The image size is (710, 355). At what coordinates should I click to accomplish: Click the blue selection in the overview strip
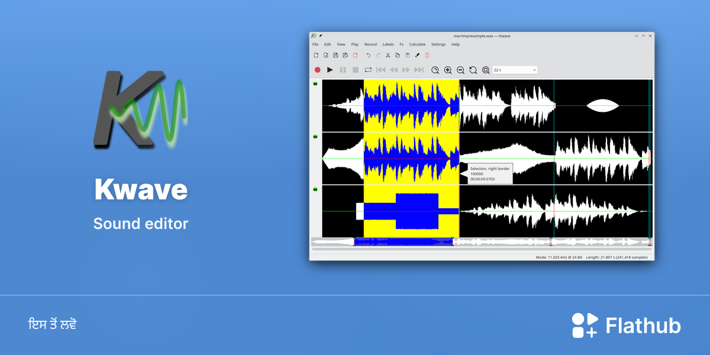pos(404,241)
